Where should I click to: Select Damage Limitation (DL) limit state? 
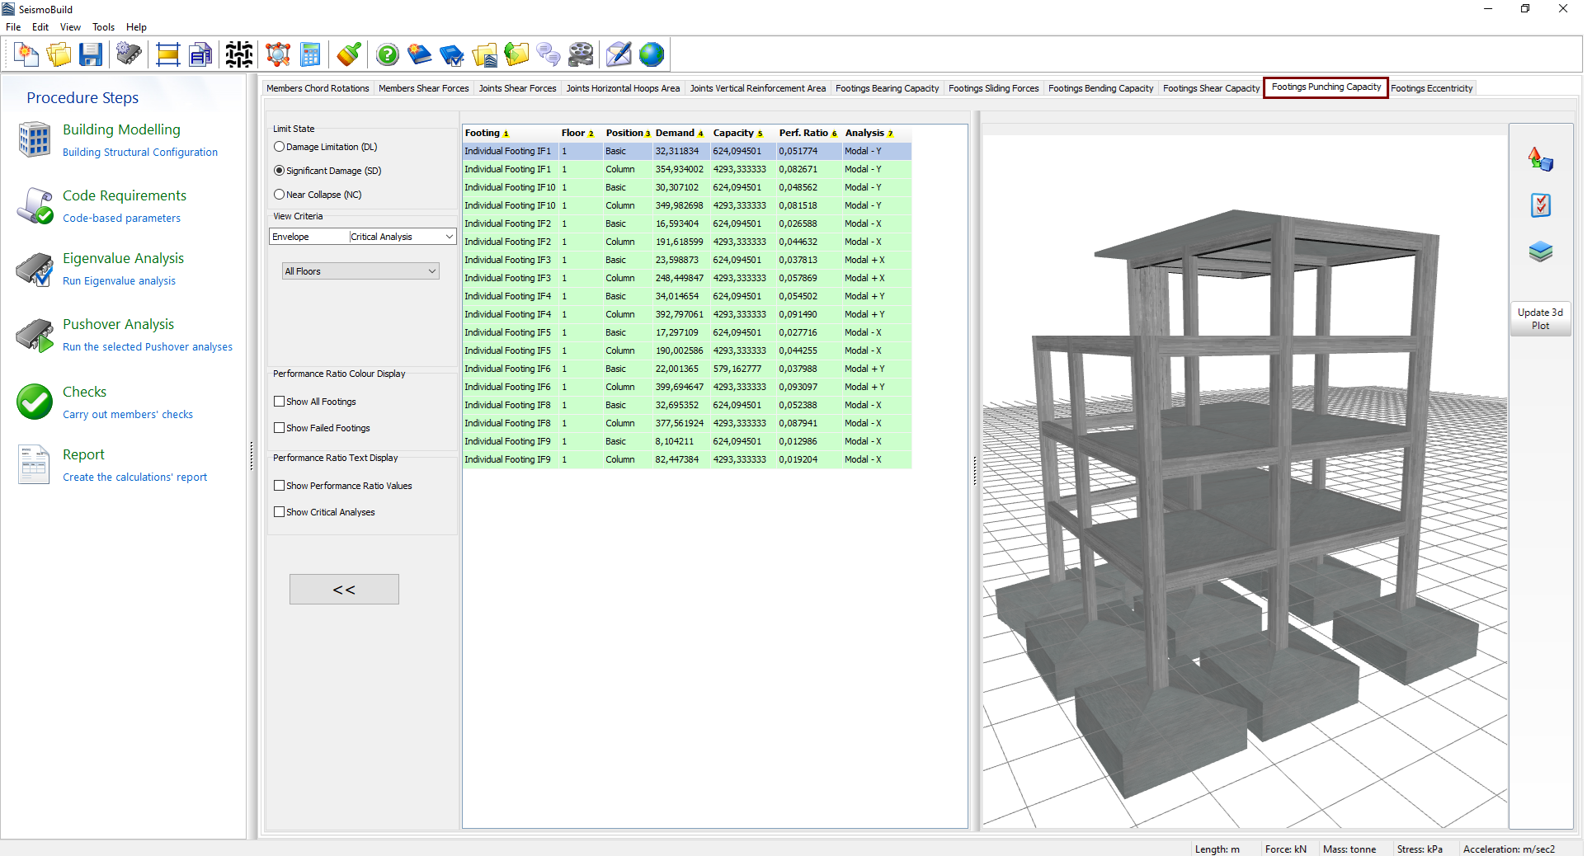pyautogui.click(x=280, y=147)
